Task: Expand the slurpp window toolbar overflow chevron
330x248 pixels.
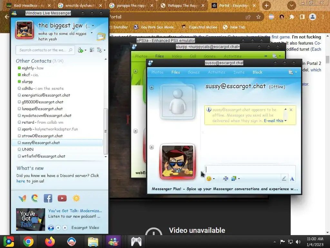Action: 266,56
